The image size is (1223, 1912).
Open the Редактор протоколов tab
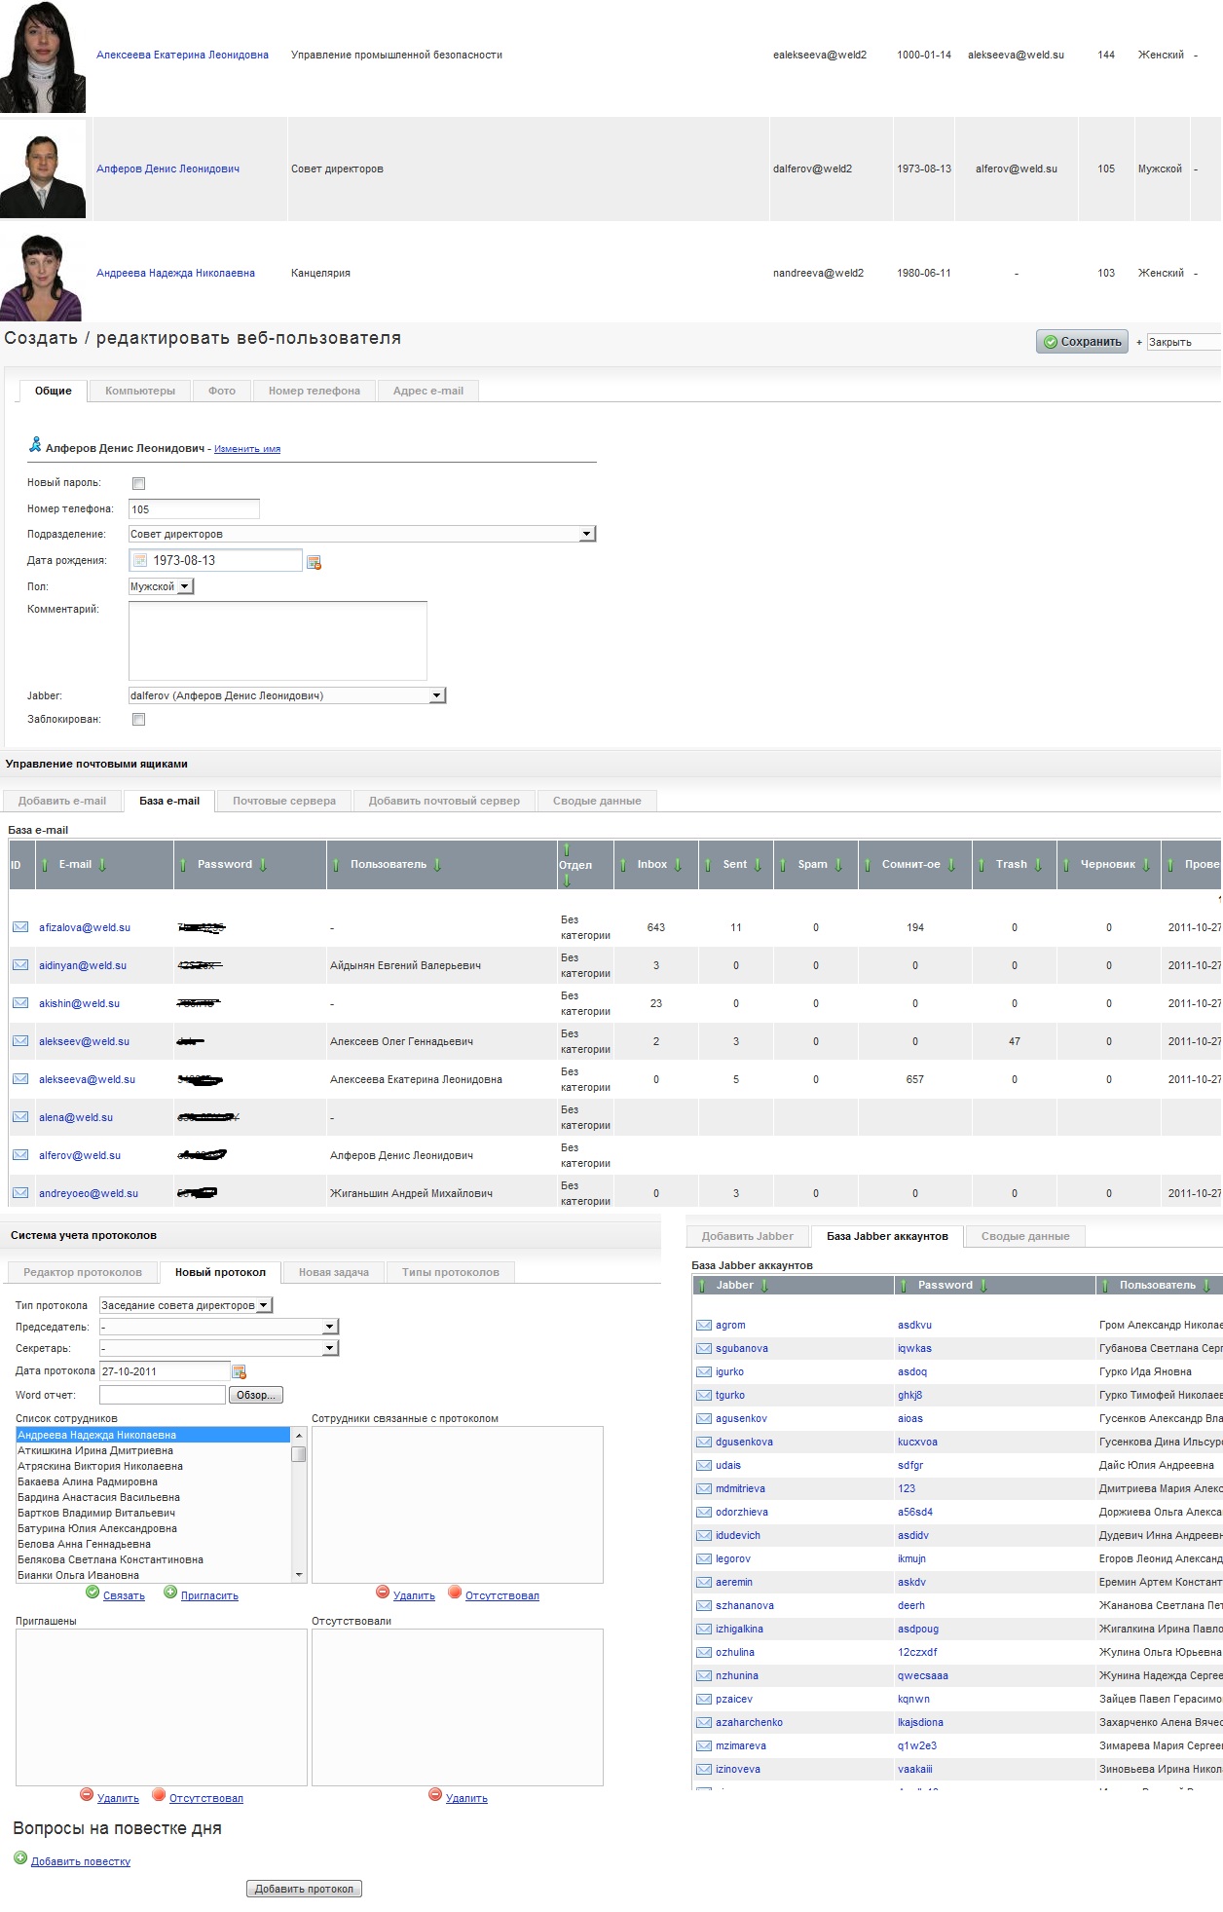point(83,1272)
